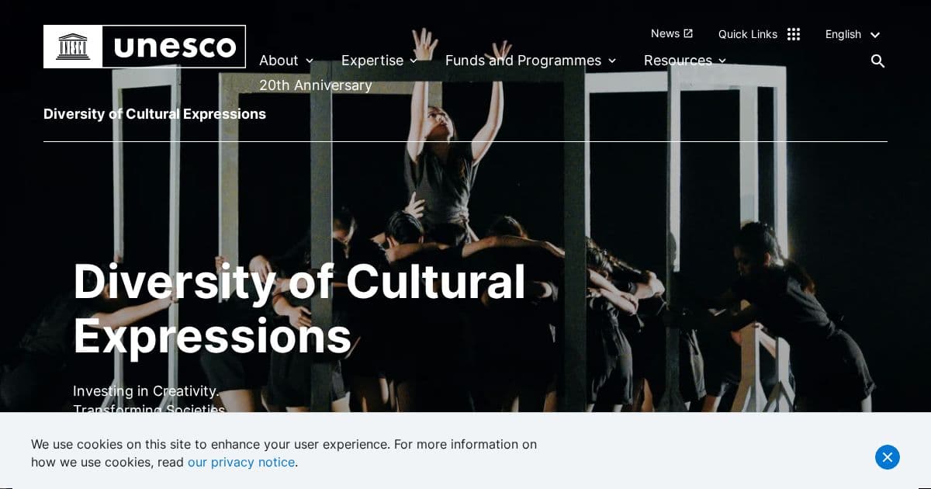
Task: Click the UNESCO logo
Action: coord(144,47)
